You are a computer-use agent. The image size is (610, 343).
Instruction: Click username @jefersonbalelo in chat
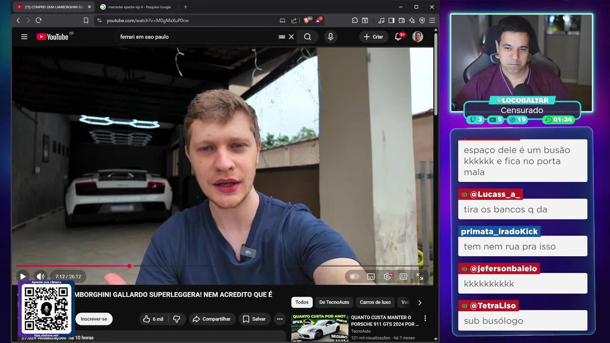[x=499, y=269]
